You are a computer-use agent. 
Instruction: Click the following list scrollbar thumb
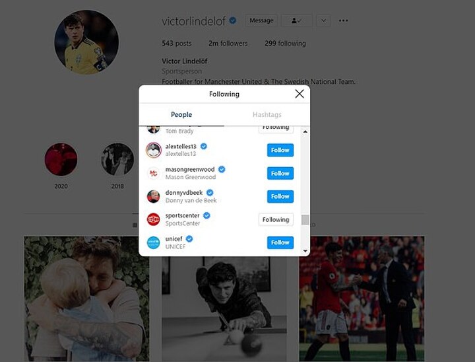[x=305, y=220]
